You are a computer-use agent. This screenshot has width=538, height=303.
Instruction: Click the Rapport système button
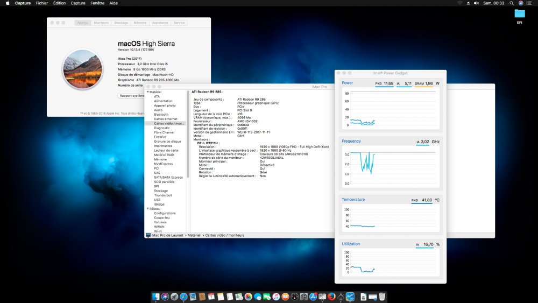point(131,96)
